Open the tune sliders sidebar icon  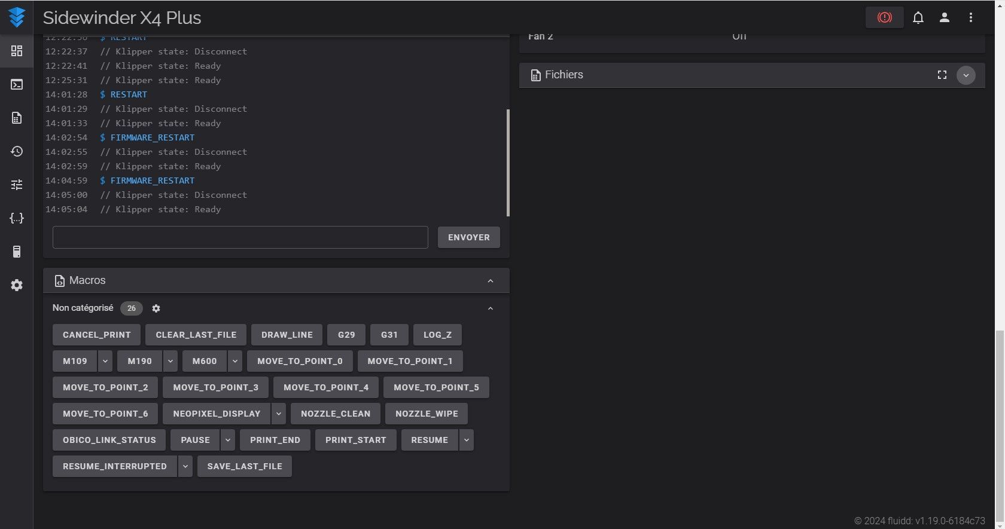click(17, 185)
